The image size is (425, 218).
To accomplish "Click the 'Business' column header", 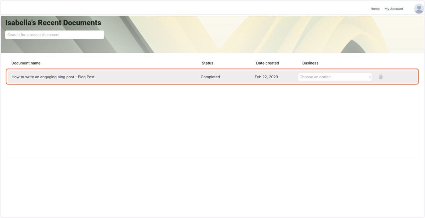I will (310, 63).
